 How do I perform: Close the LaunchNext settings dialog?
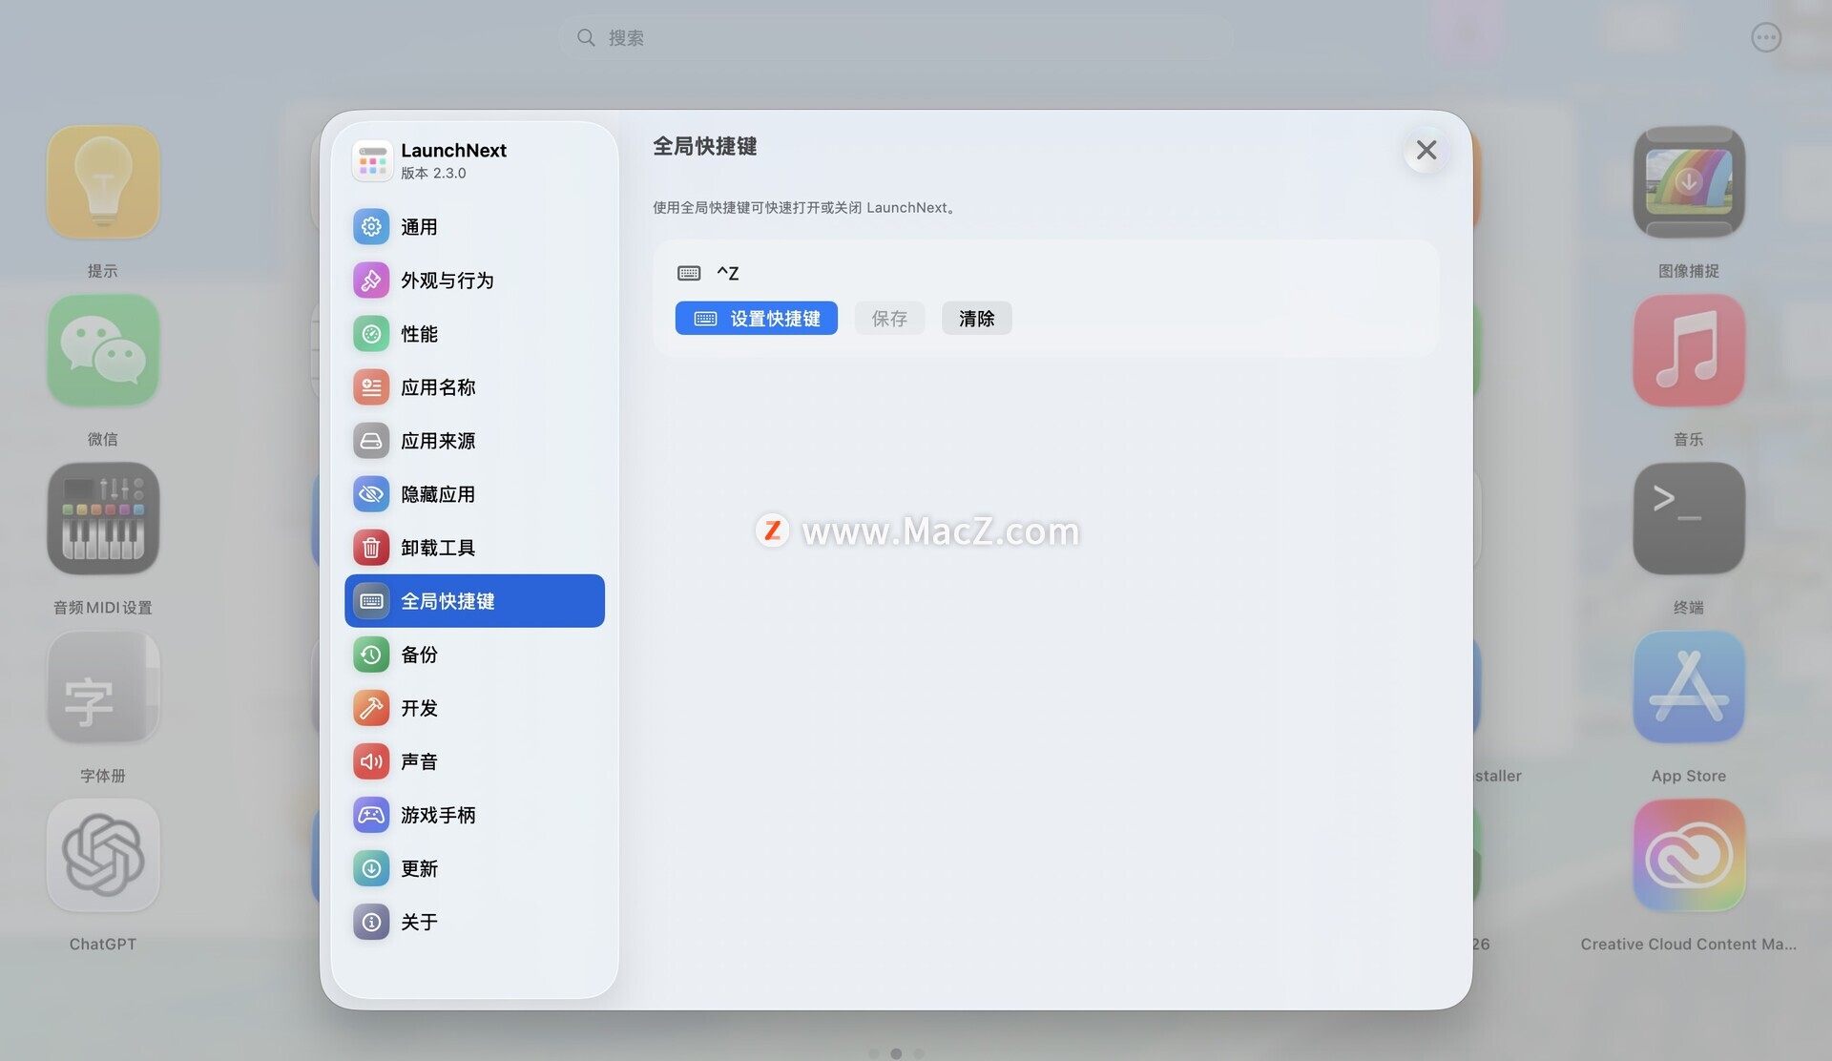1426,151
